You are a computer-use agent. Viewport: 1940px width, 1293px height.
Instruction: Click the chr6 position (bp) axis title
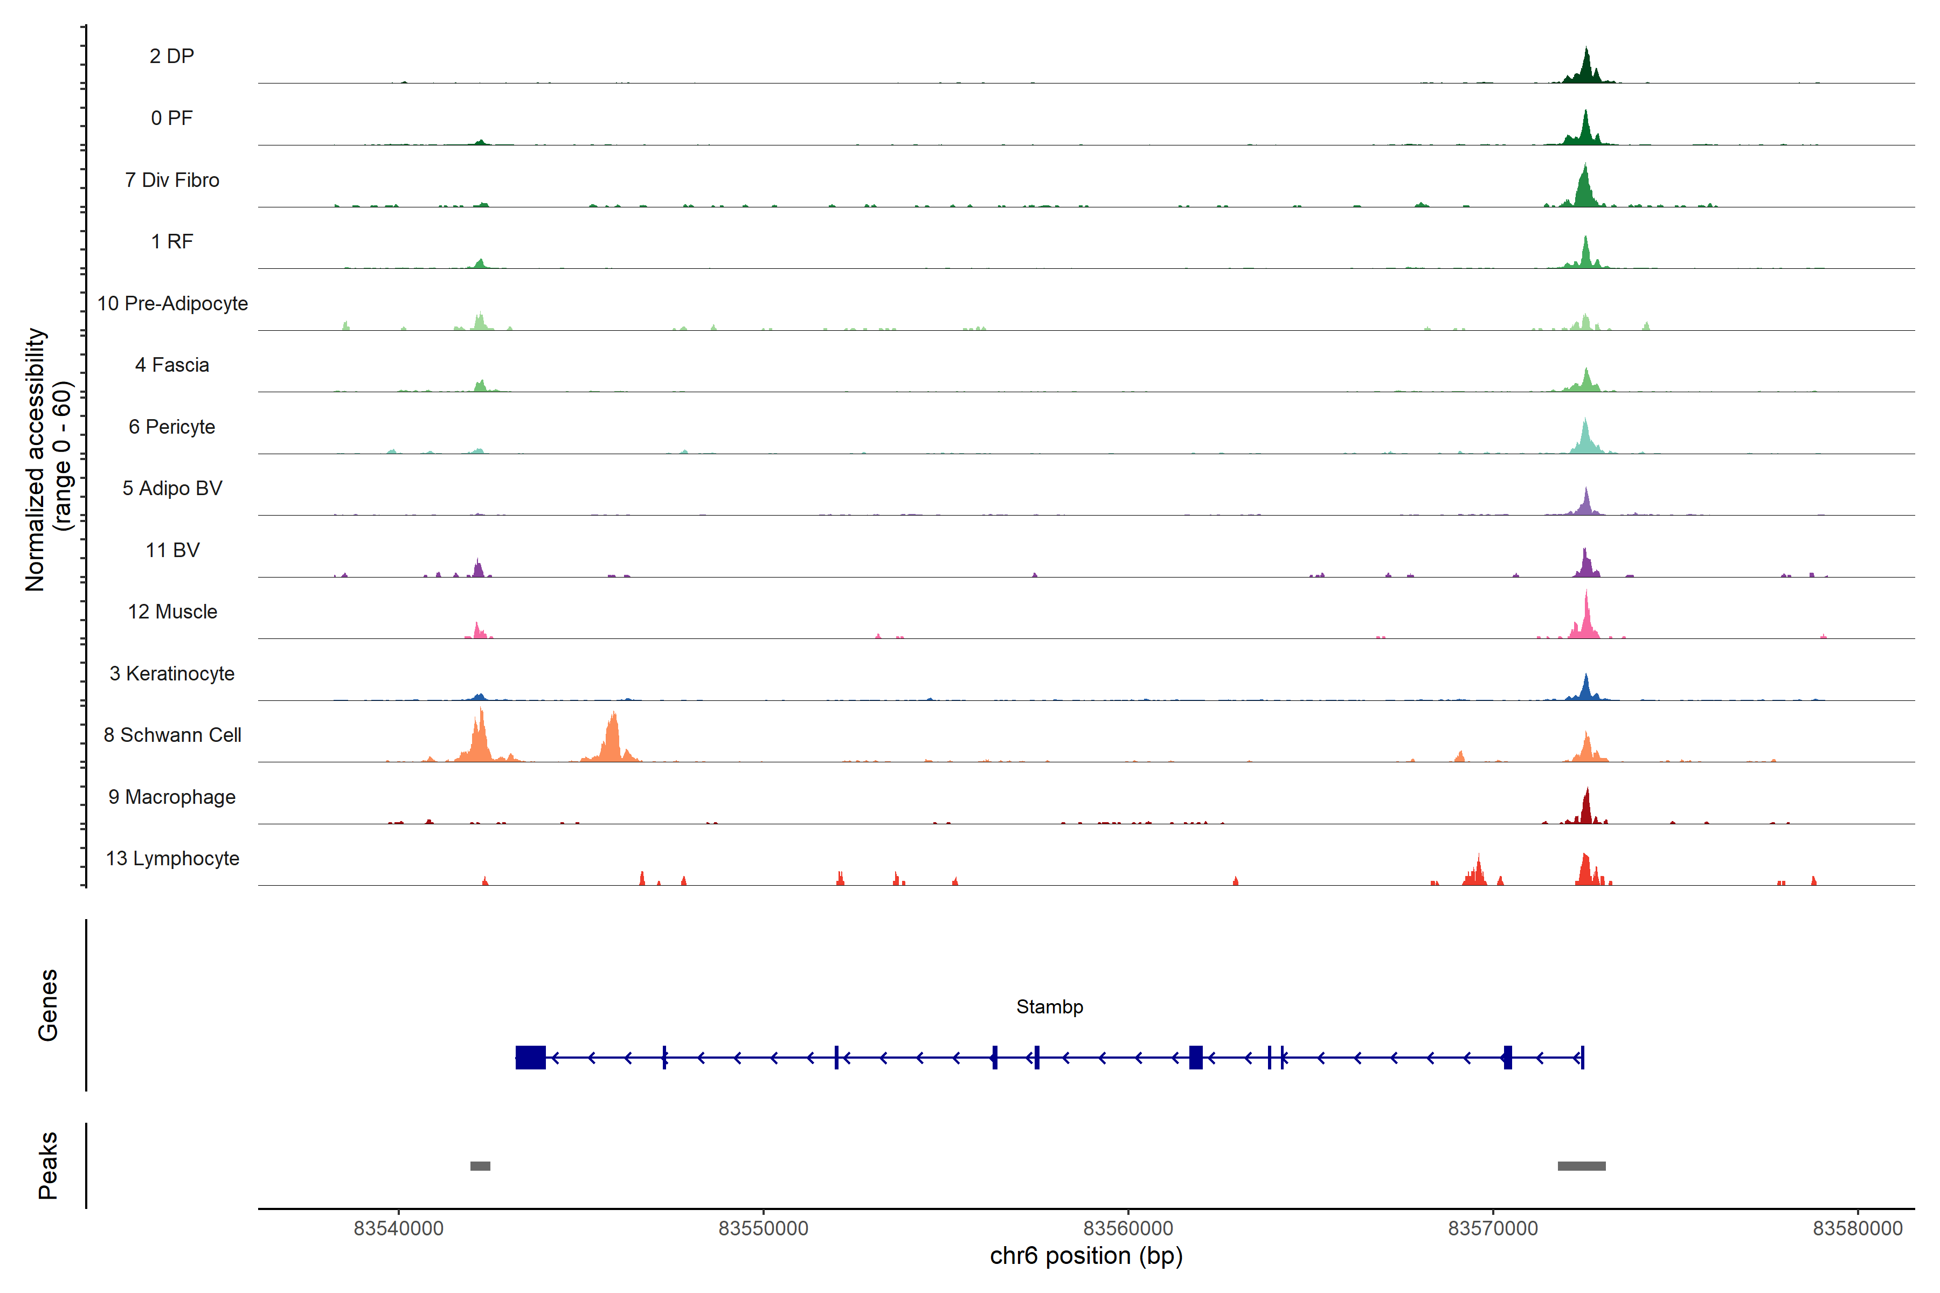point(1085,1256)
